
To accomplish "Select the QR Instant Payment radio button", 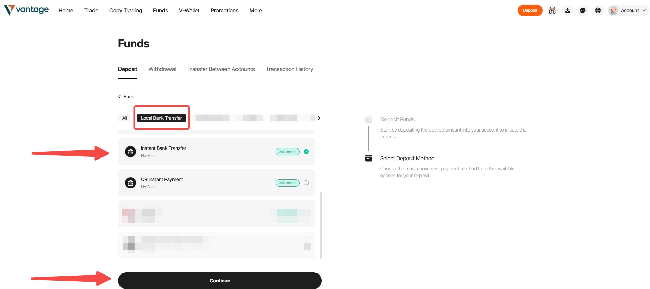I will click(306, 183).
